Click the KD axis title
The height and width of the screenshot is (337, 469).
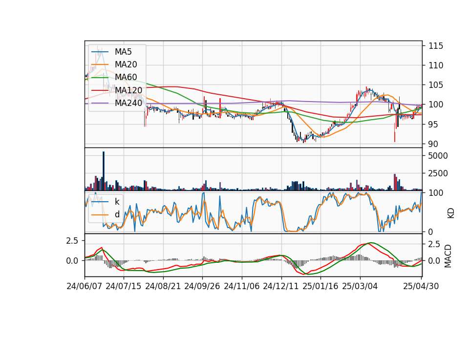coord(451,213)
